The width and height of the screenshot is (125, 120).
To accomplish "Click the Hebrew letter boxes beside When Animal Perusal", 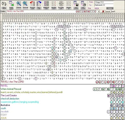I will pyautogui.click(x=109, y=89).
